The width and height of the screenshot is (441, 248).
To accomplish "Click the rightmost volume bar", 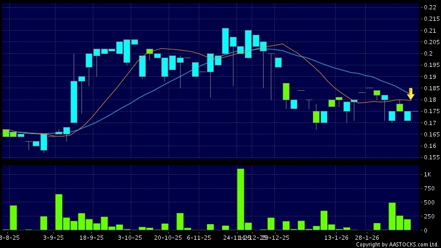I will (407, 225).
